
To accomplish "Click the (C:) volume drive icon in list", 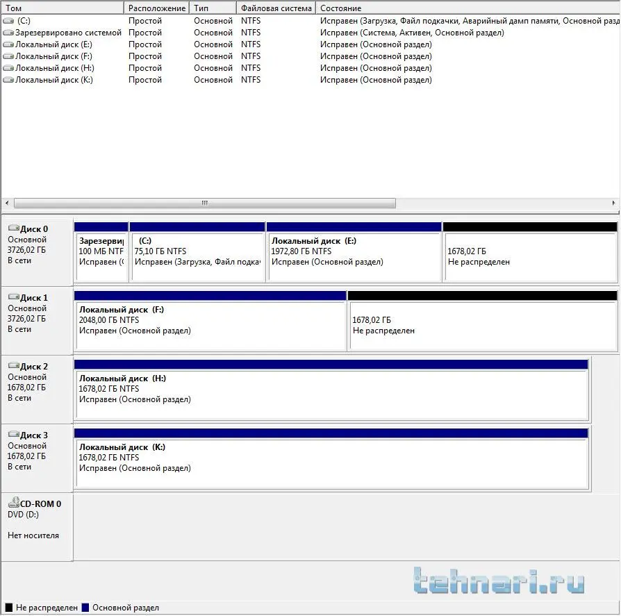I will point(8,21).
